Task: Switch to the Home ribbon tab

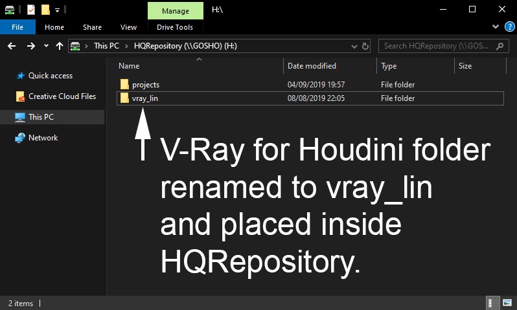Action: click(54, 27)
